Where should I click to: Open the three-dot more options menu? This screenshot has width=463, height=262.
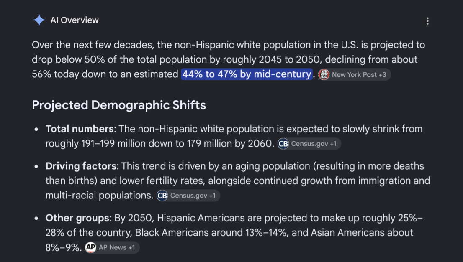click(427, 21)
